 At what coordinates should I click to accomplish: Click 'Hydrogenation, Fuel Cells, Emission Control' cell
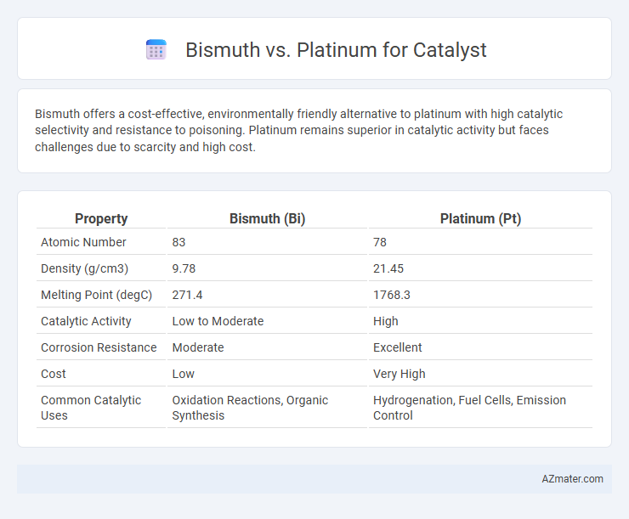(469, 408)
